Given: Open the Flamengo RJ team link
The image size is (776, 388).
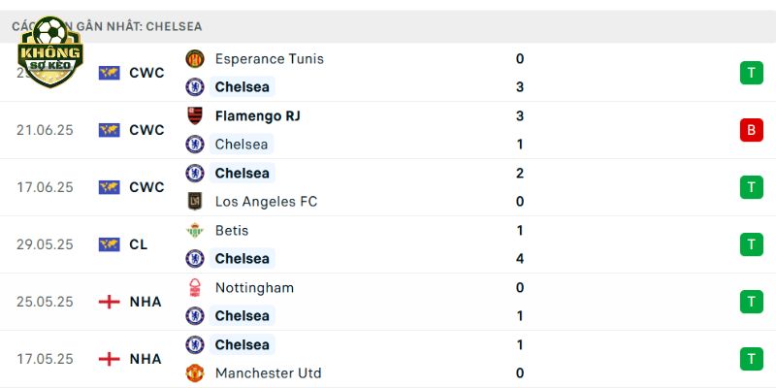Looking at the screenshot, I should click(x=257, y=115).
